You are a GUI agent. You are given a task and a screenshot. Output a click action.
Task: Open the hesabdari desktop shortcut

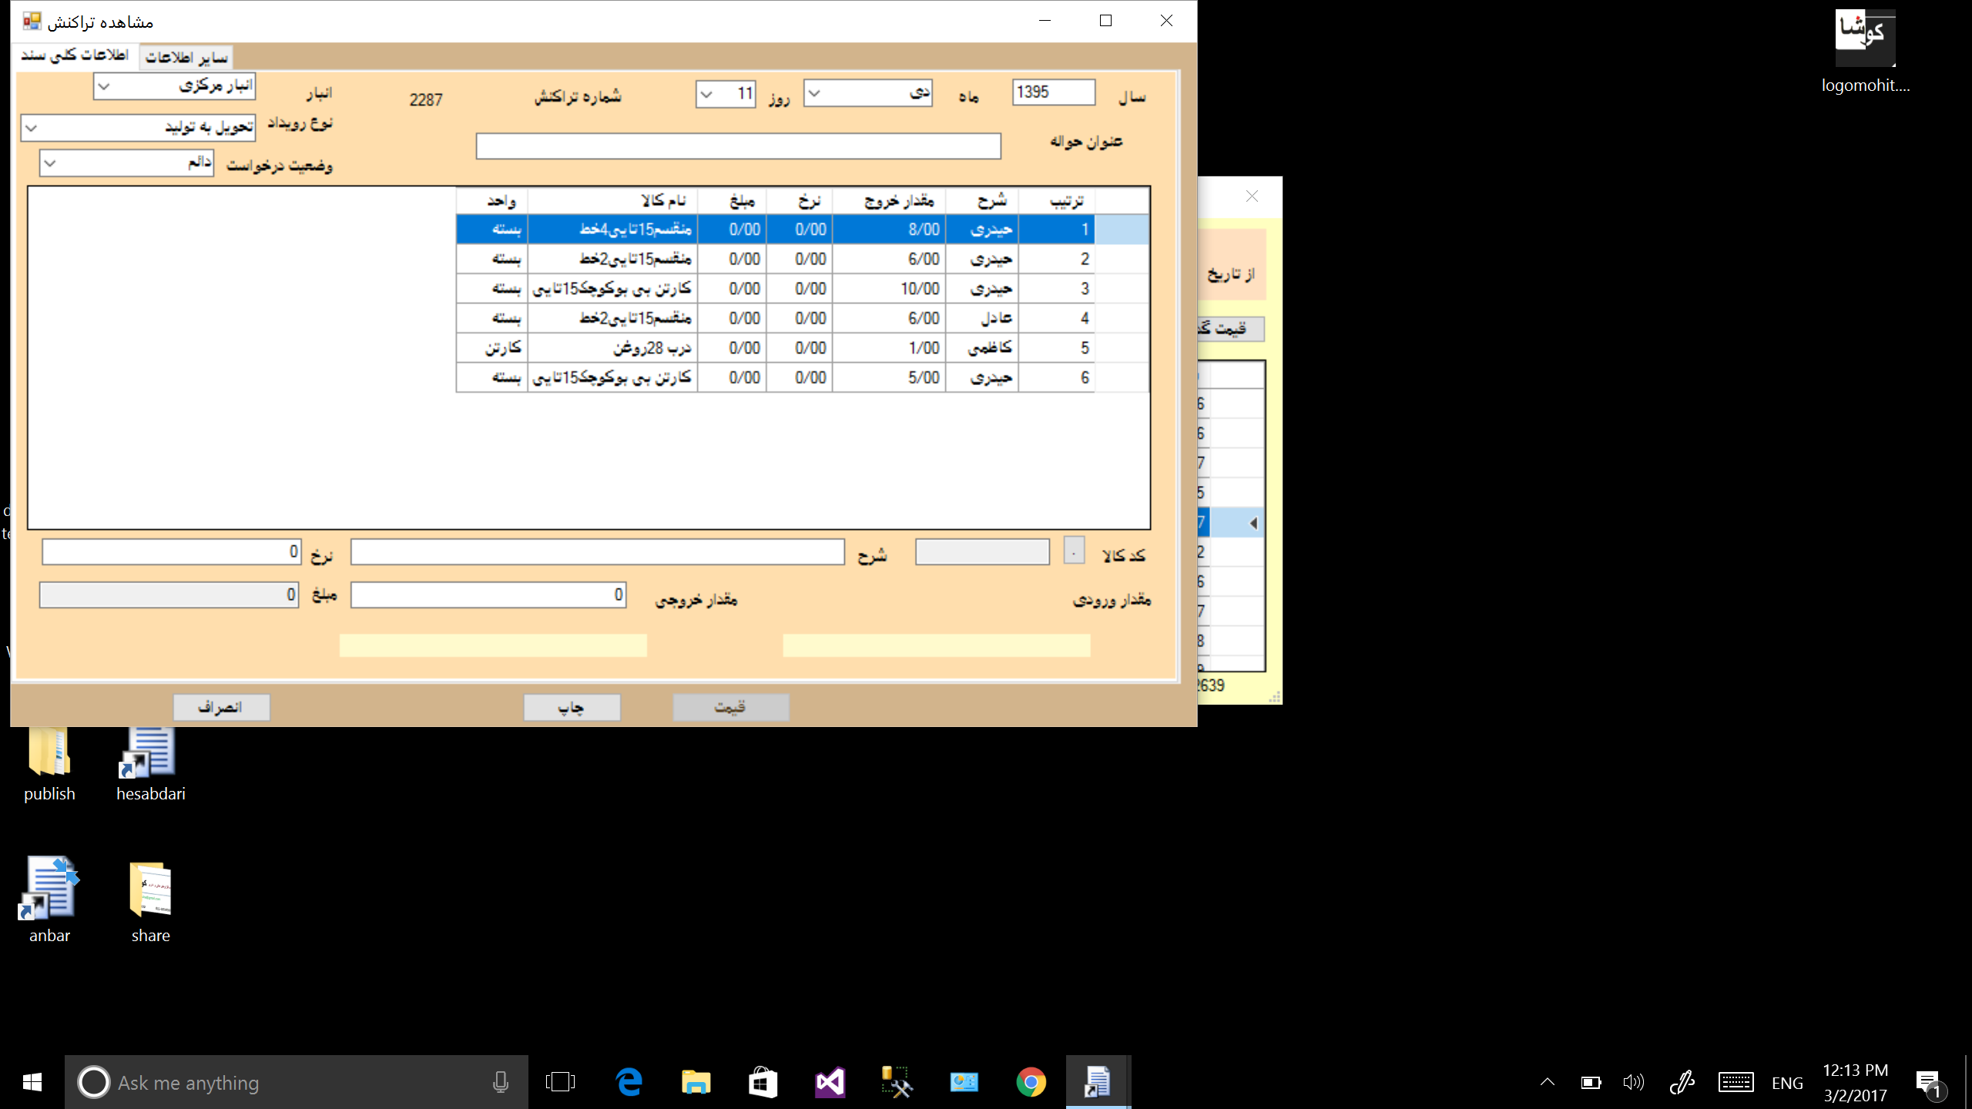[x=150, y=759]
